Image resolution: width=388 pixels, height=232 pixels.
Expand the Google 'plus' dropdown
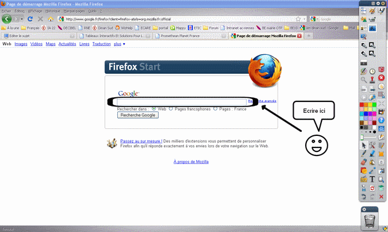pyautogui.click(x=119, y=44)
